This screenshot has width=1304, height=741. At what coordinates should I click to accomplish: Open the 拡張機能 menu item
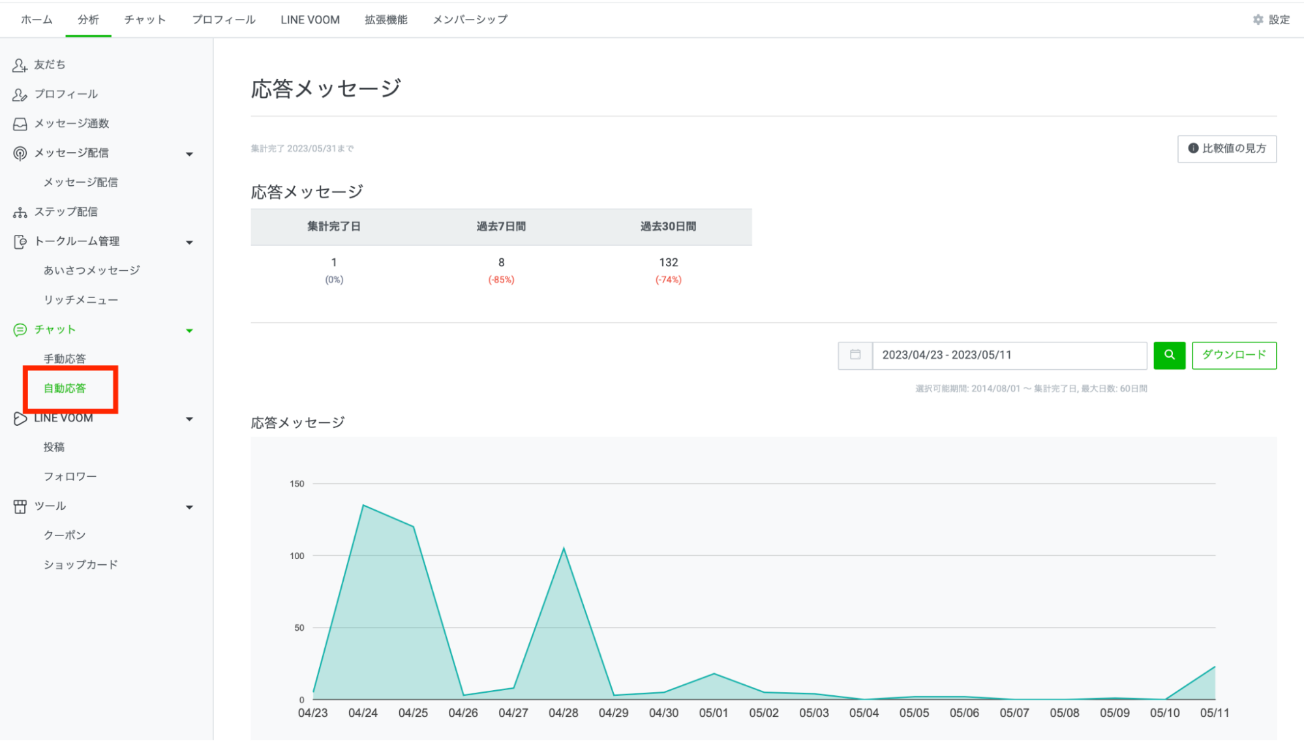coord(384,19)
